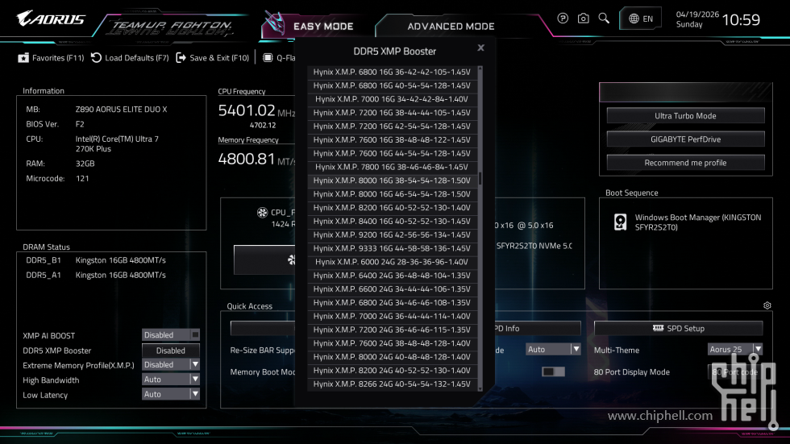Click the screenshot camera icon

(x=583, y=19)
